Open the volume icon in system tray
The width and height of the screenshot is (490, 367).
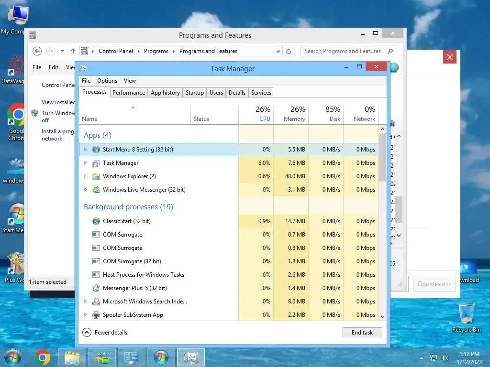click(445, 358)
